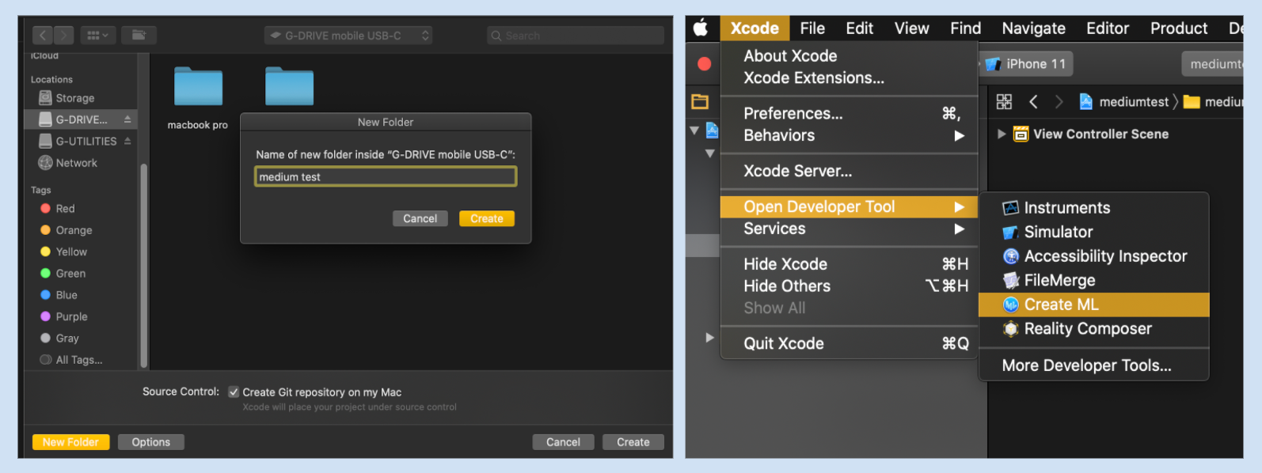Screen dimensions: 1262x473
Task: Open the File menu
Action: click(x=812, y=28)
